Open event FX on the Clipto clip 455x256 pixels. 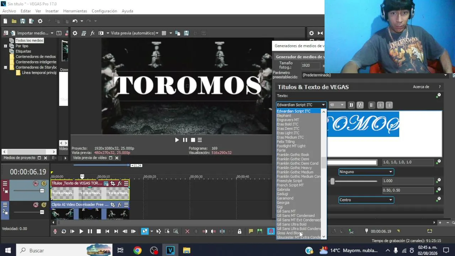119,205
